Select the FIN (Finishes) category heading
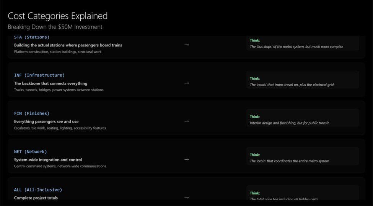This screenshot has width=373, height=206. (x=32, y=113)
